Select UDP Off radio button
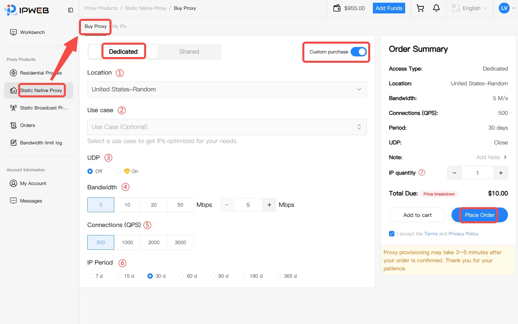 (x=90, y=171)
